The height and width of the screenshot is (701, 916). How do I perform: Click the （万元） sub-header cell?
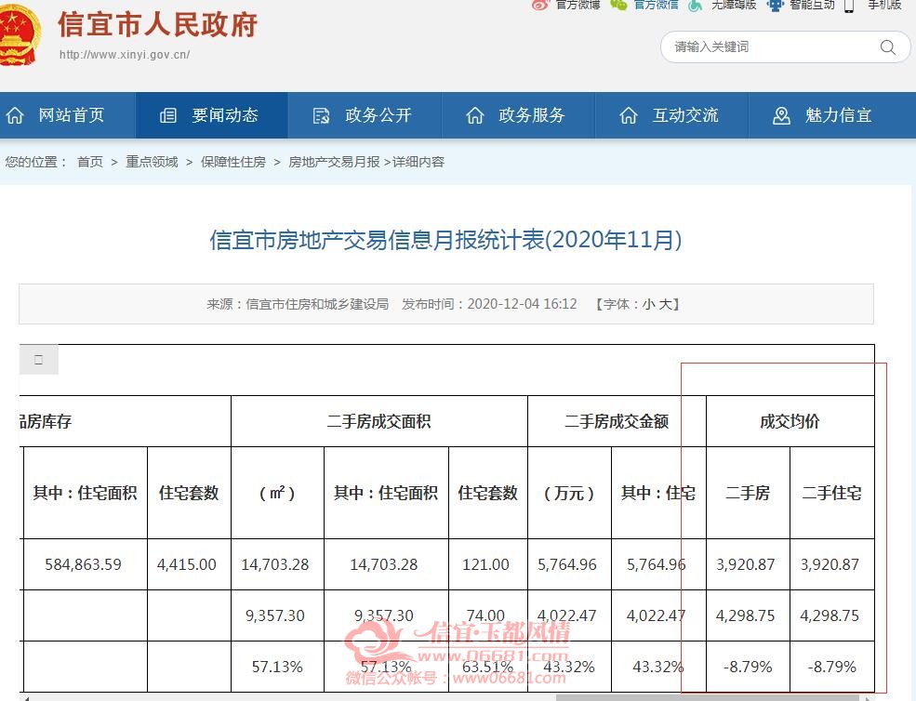click(569, 493)
